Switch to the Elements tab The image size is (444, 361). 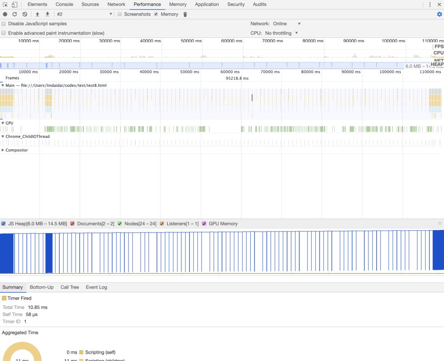37,5
